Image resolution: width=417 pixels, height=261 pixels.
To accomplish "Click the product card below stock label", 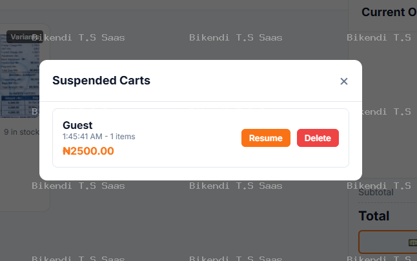I will point(25,173).
